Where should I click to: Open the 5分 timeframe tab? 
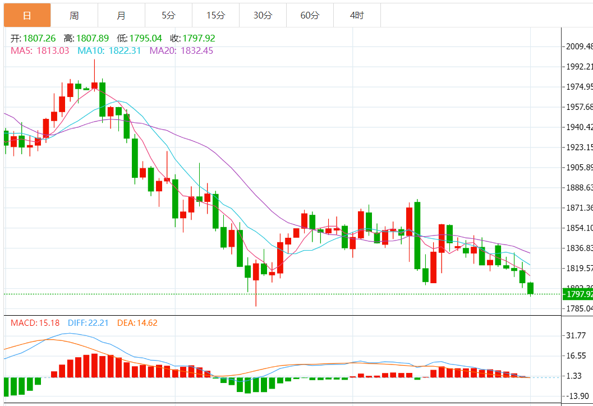(169, 16)
